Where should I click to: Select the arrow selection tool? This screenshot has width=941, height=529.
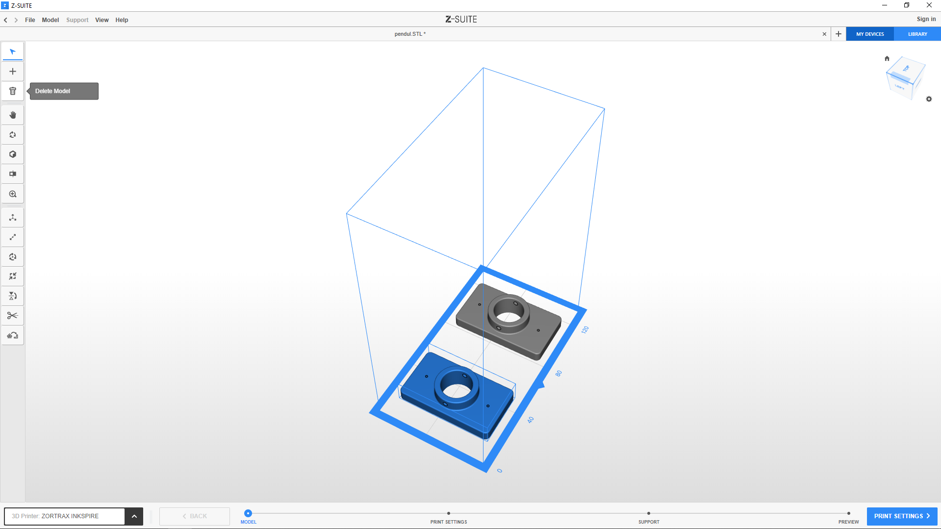click(x=13, y=52)
